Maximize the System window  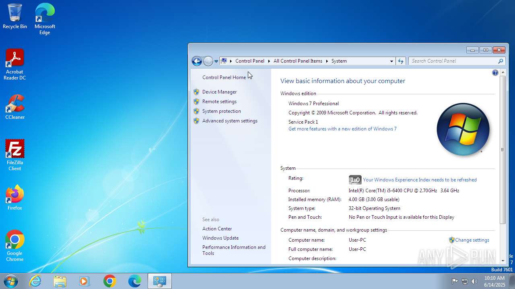486,50
